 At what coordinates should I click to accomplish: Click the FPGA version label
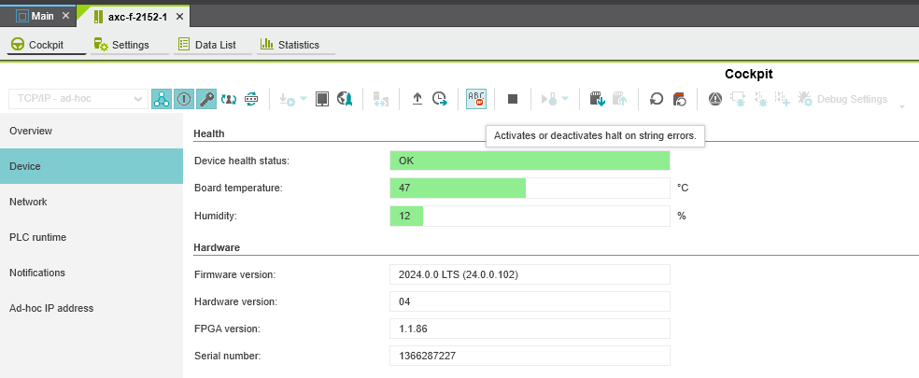coord(227,329)
